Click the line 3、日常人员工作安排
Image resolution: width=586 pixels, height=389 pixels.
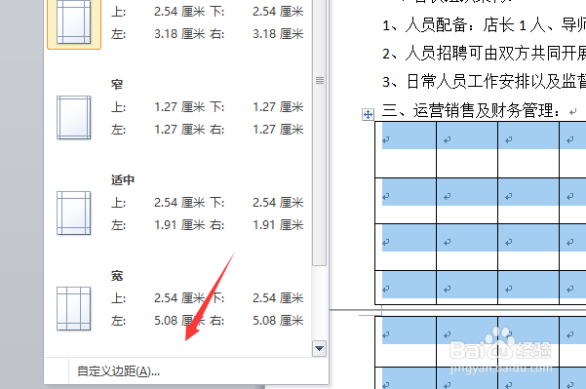coord(484,82)
